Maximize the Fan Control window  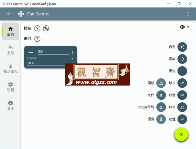click(x=179, y=4)
